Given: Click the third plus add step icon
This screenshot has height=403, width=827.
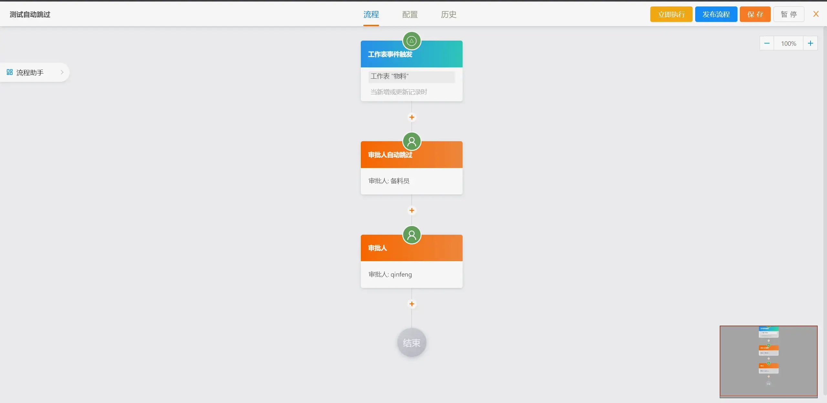Looking at the screenshot, I should click(411, 304).
